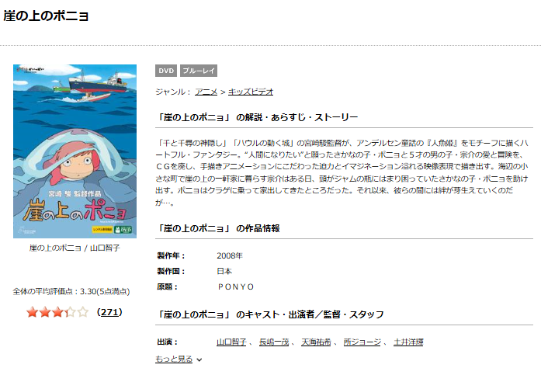Screen dimensions: 541x375
Task: Open the キッズビデオ genre link
Action: click(x=251, y=92)
